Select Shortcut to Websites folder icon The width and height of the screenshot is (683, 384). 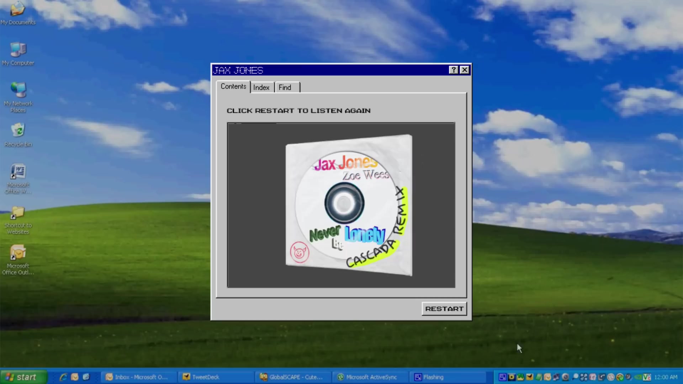pos(18,220)
